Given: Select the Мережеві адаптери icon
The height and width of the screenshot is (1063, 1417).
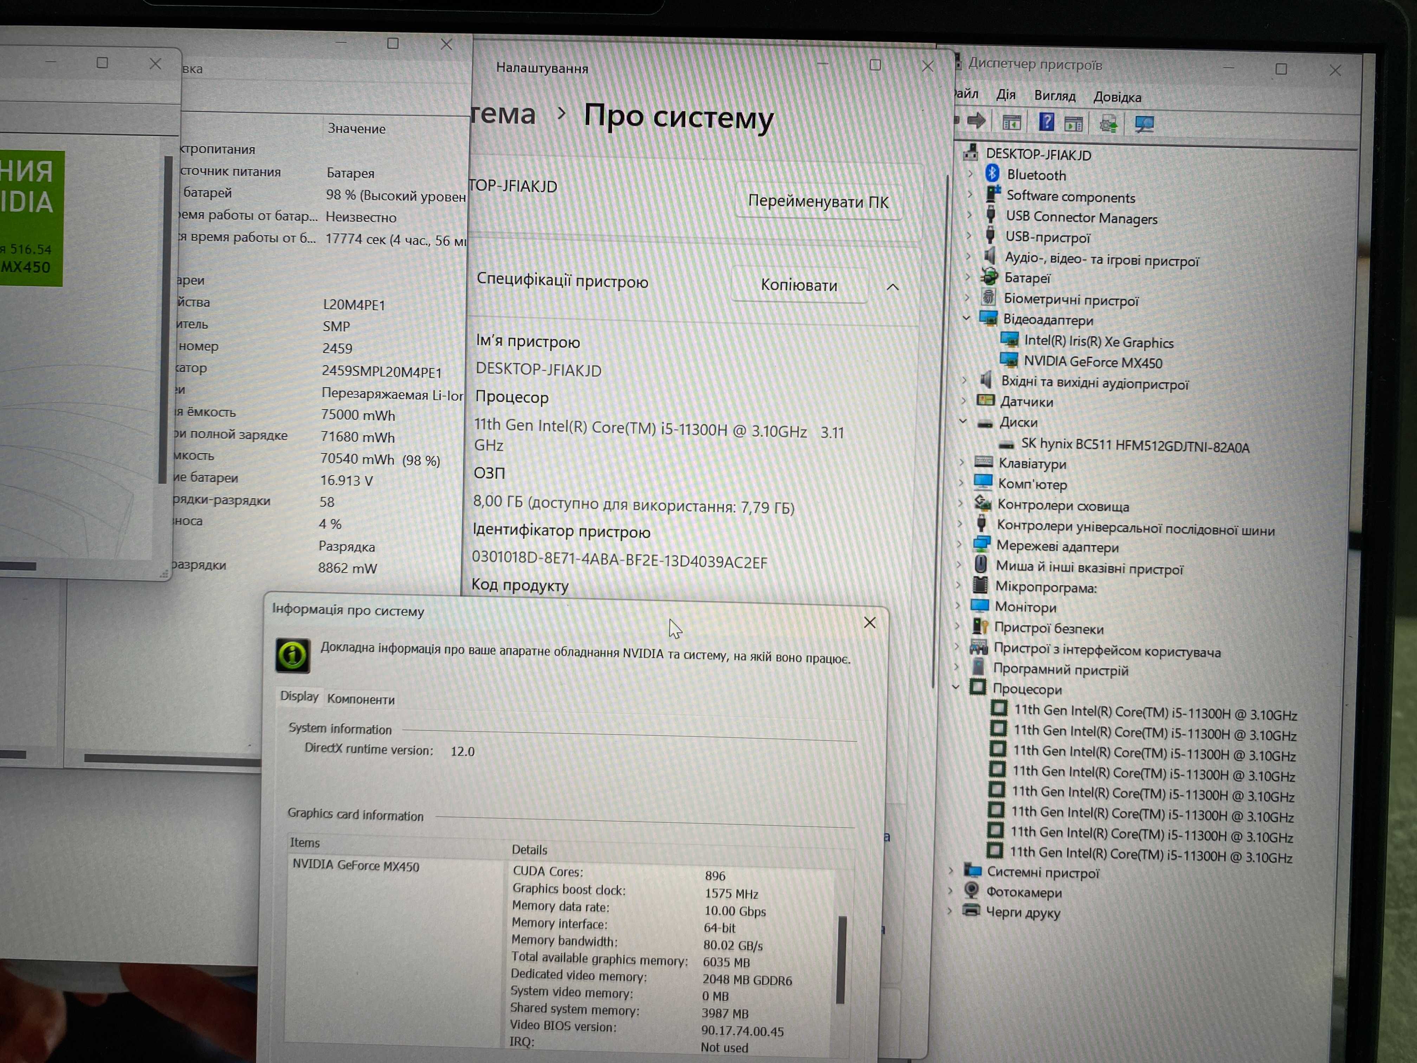Looking at the screenshot, I should pos(982,545).
